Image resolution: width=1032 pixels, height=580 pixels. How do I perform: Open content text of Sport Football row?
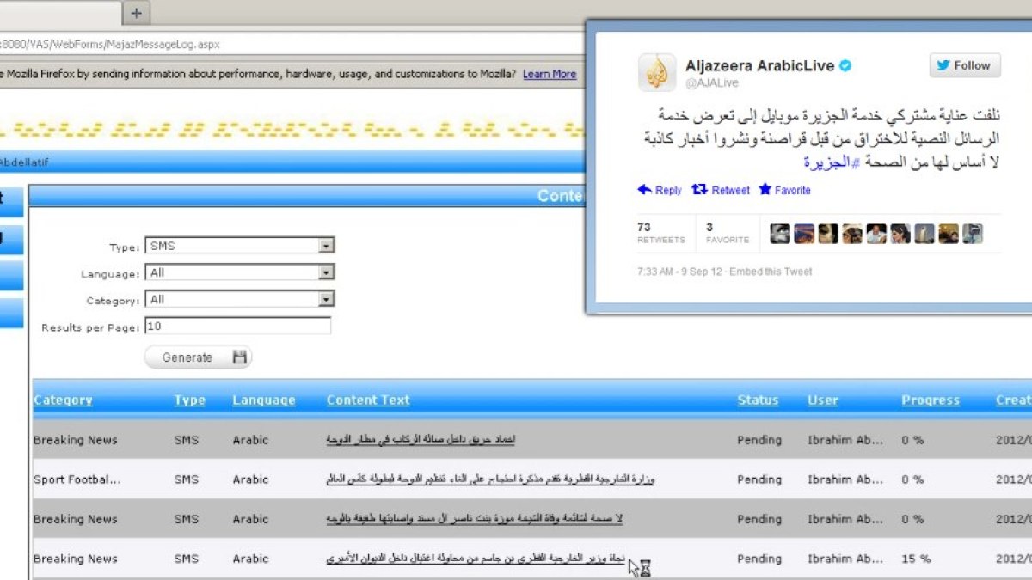(x=490, y=479)
